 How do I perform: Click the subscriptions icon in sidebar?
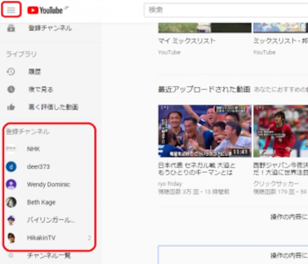click(11, 28)
